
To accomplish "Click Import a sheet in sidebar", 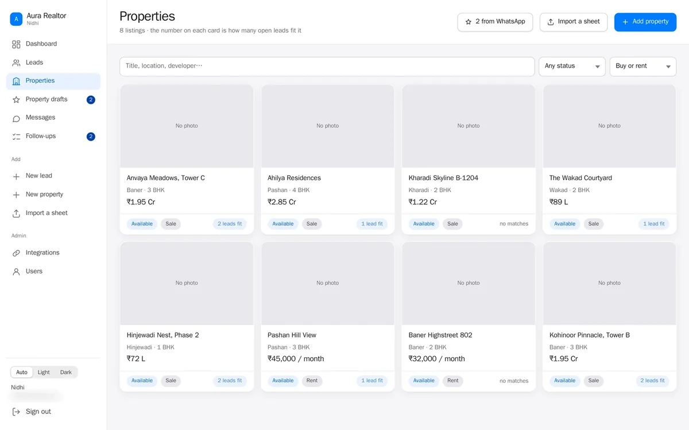I will (53, 213).
